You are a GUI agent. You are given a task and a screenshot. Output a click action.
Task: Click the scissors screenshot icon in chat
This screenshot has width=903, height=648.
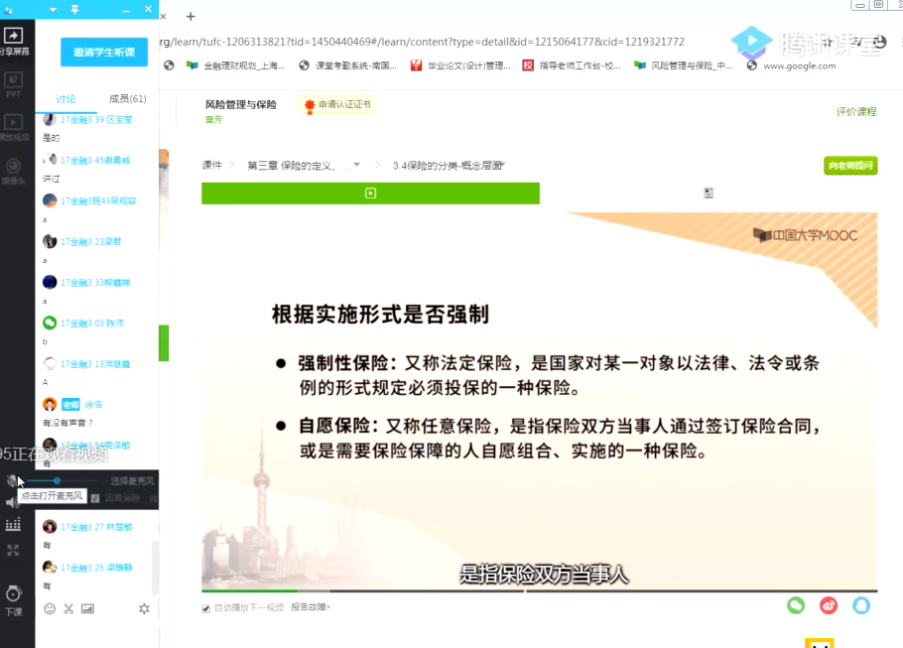tap(68, 608)
